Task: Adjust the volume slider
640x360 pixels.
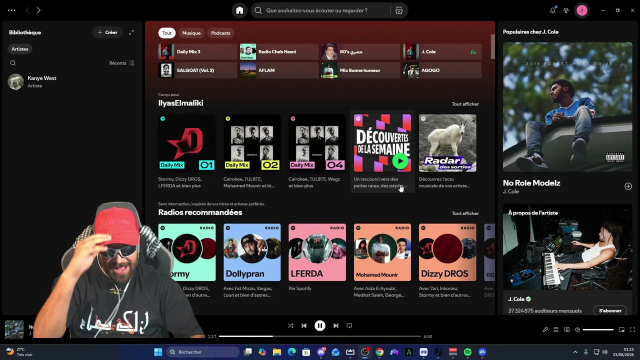Action: (598, 330)
